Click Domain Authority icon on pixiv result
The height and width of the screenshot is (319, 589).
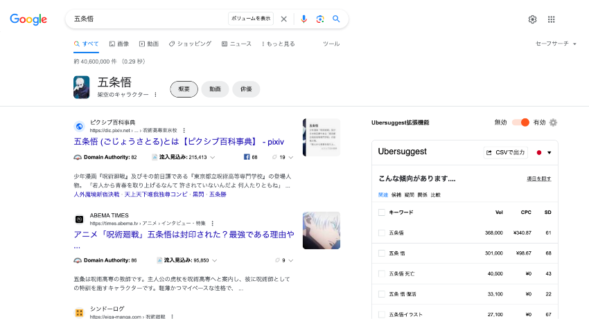pos(78,157)
